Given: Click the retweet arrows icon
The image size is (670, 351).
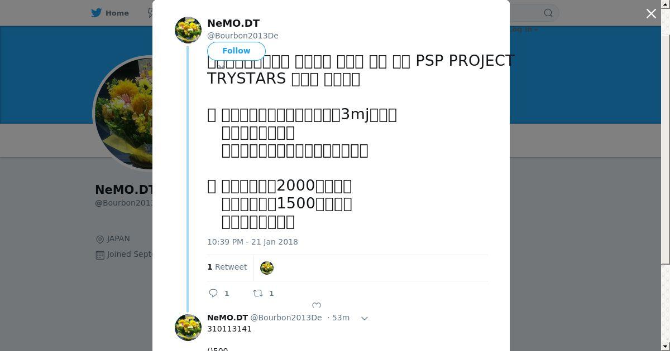Looking at the screenshot, I should tap(258, 293).
